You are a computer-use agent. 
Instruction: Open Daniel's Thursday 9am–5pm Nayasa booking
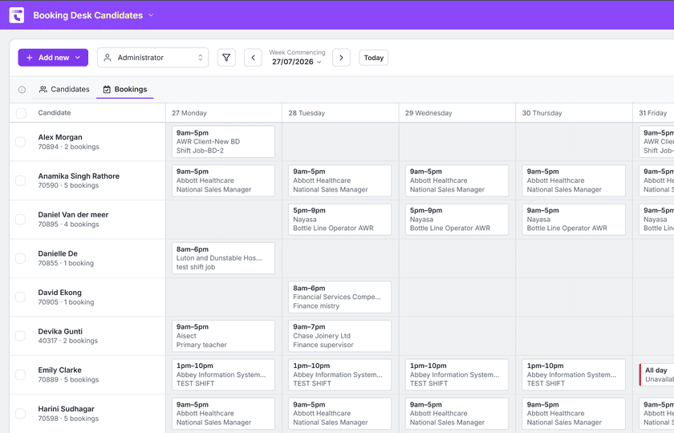coord(574,219)
